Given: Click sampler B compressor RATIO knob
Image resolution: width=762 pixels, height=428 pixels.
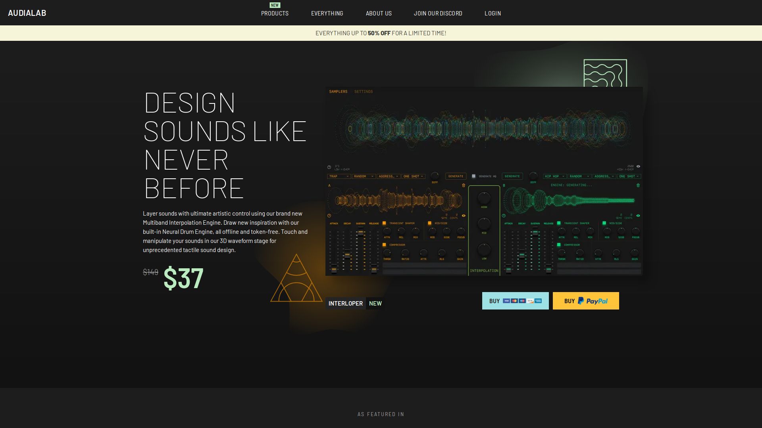Looking at the screenshot, I should (580, 252).
